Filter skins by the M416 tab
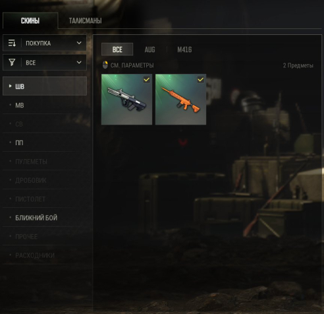This screenshot has width=324, height=314. (184, 49)
